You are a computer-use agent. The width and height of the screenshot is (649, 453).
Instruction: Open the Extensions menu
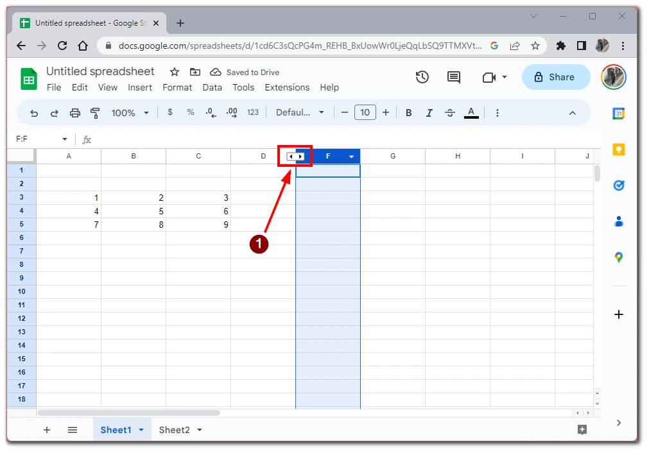[287, 87]
